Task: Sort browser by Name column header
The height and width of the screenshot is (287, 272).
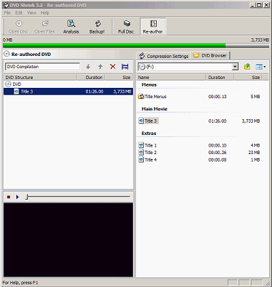Action: (x=171, y=77)
